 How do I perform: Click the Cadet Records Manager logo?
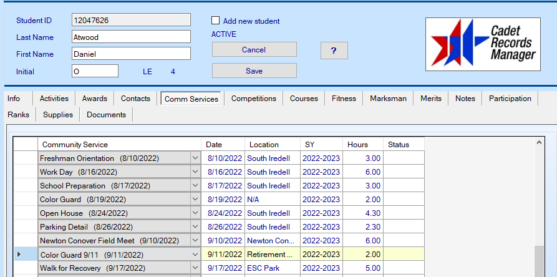[483, 44]
